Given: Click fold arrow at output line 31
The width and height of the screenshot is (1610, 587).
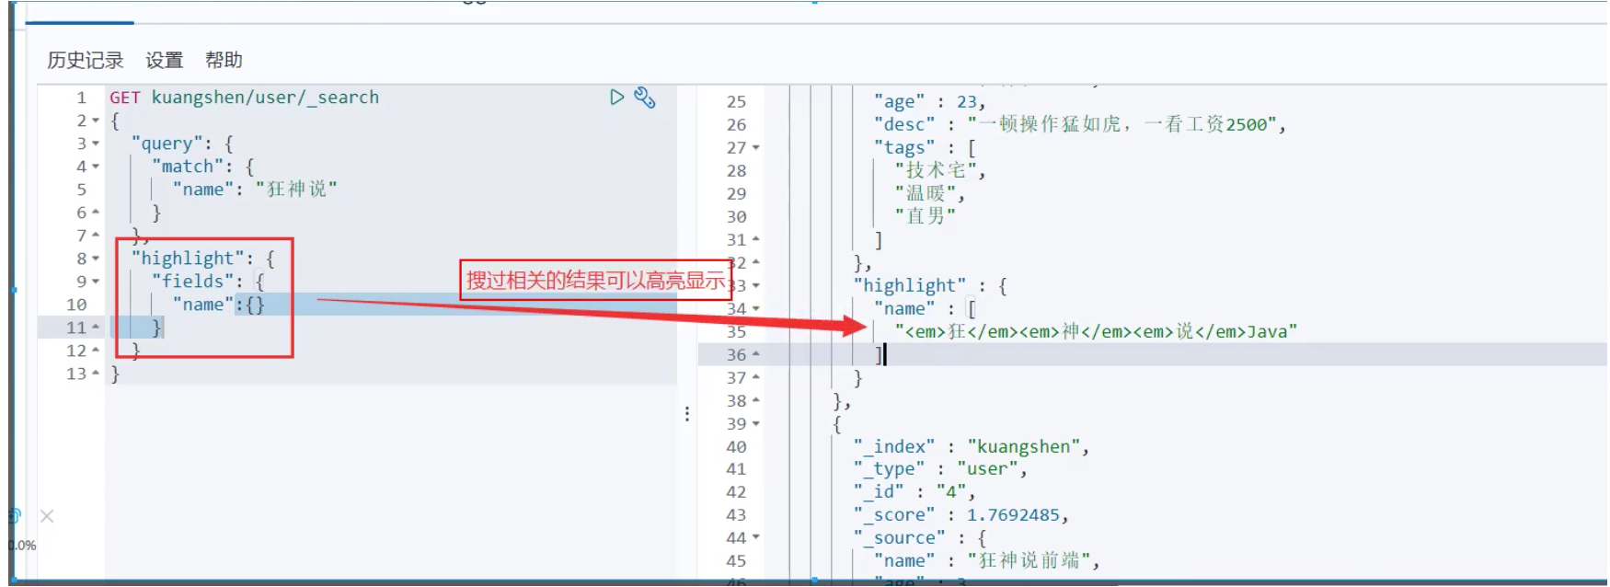Looking at the screenshot, I should click(756, 238).
